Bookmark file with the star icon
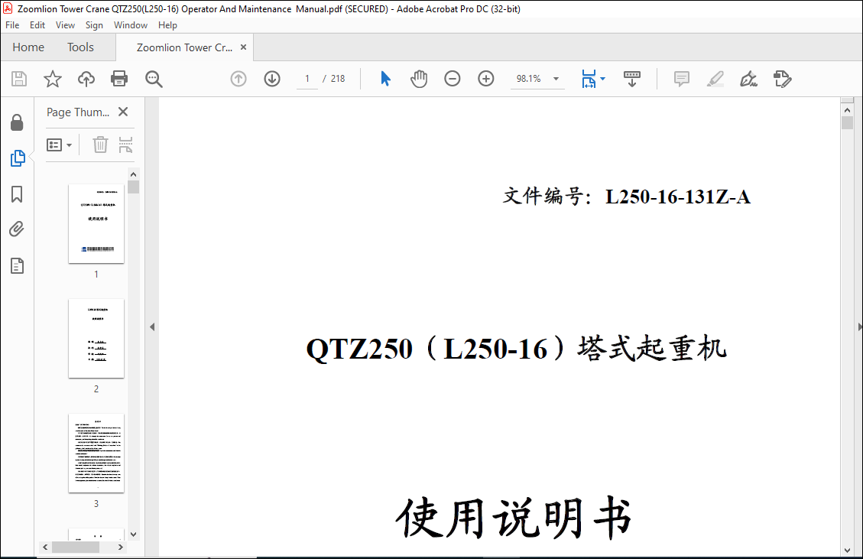The height and width of the screenshot is (559, 863). (52, 79)
